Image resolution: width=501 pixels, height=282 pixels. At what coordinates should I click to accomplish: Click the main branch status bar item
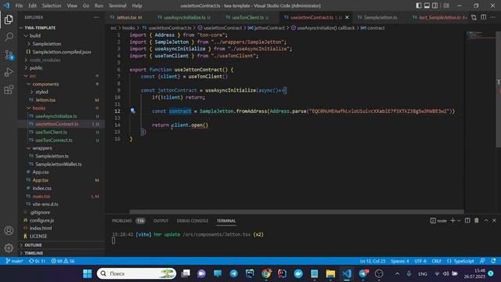14,261
